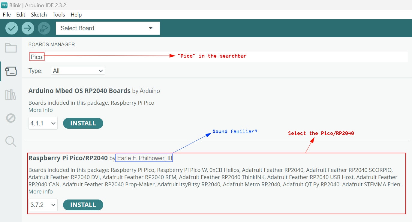This screenshot has height=222, width=412.
Task: Install Raspberry Pi Pico/RP2040 package
Action: pos(83,205)
